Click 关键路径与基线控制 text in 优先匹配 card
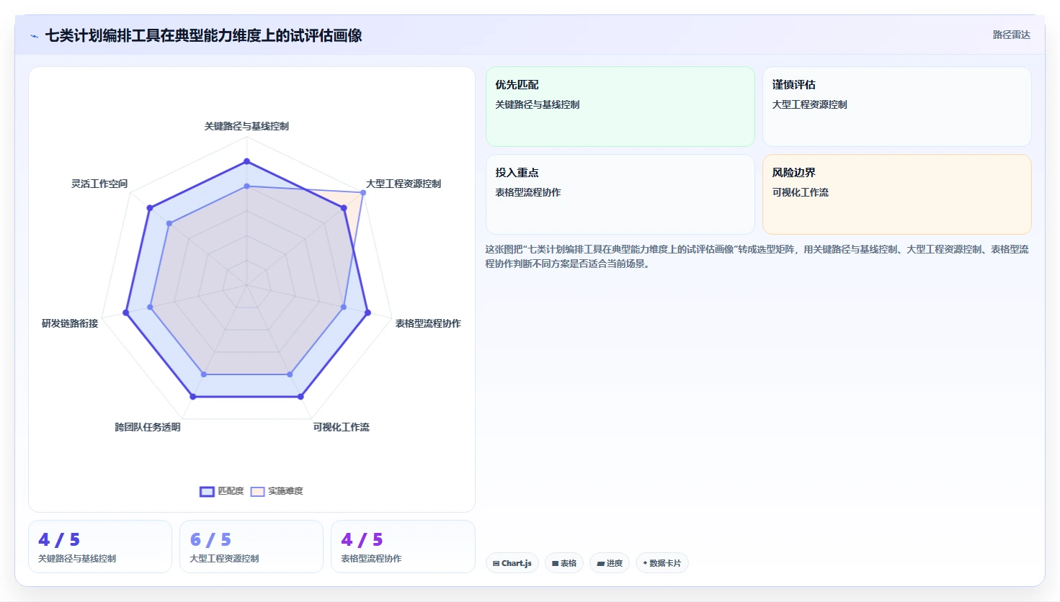Screen dimensions: 1060x602 (x=538, y=104)
